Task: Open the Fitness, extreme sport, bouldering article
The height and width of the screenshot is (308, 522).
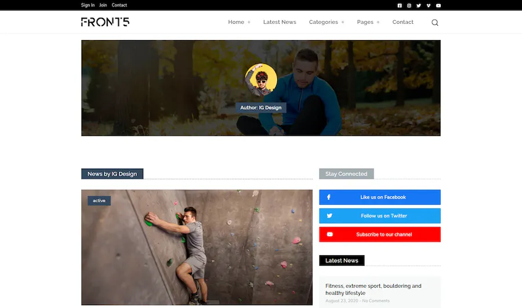Action: [x=373, y=289]
